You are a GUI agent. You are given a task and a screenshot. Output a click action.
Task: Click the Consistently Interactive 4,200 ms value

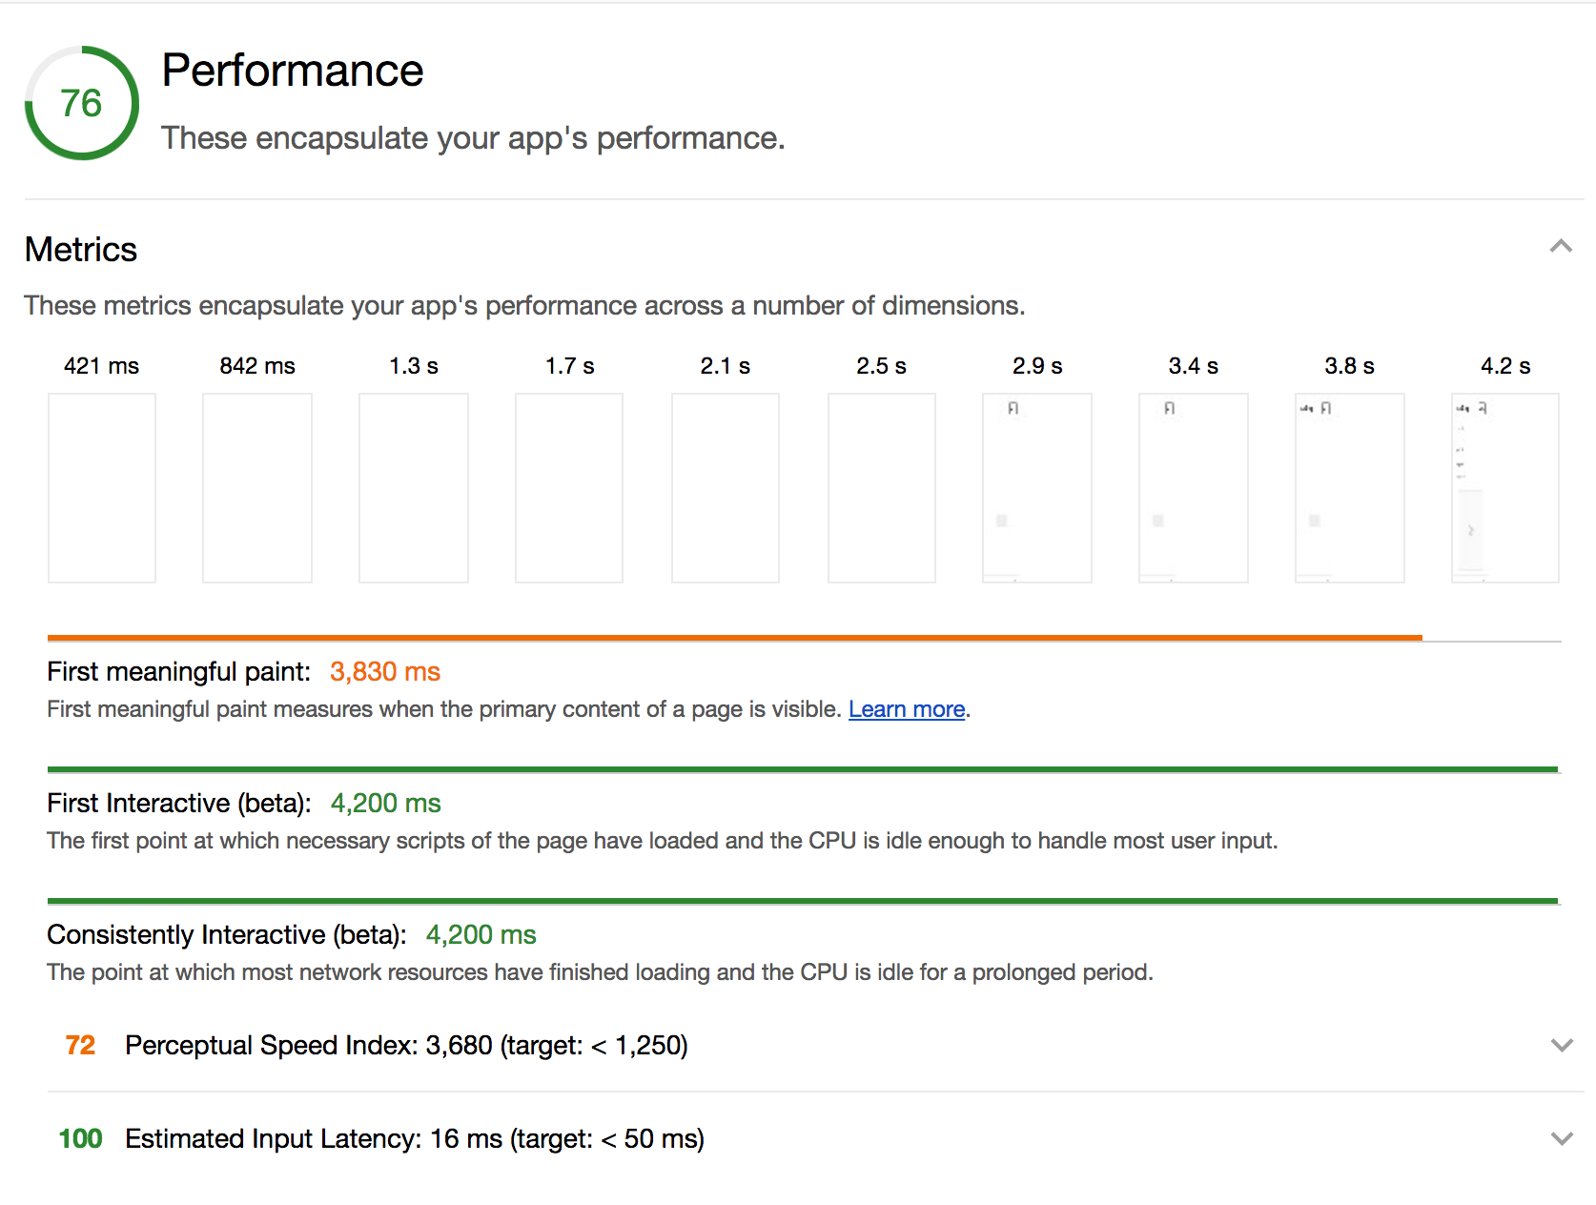481,935
